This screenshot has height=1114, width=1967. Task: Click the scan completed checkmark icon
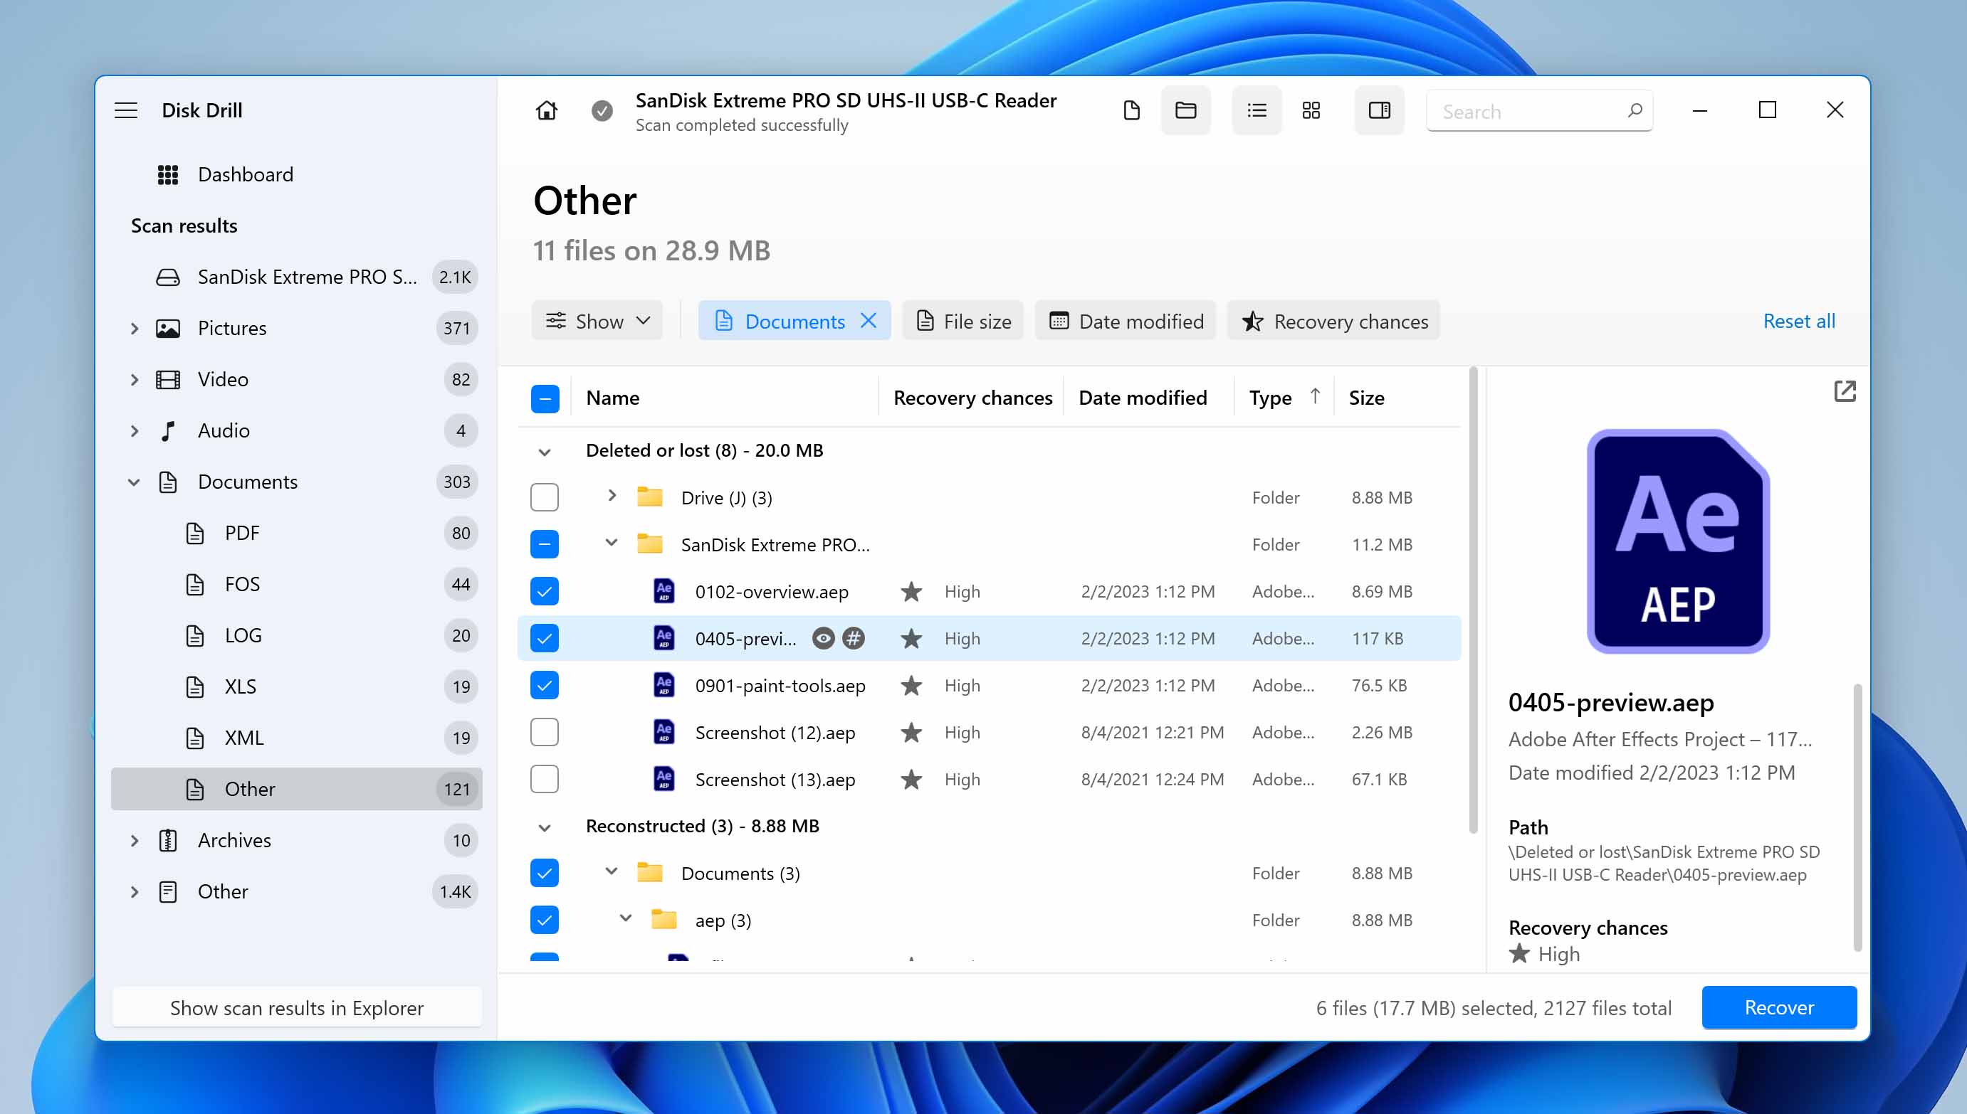tap(601, 111)
